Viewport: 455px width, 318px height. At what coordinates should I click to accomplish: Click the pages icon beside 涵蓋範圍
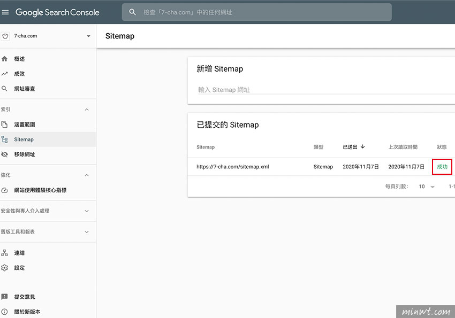pyautogui.click(x=4, y=125)
